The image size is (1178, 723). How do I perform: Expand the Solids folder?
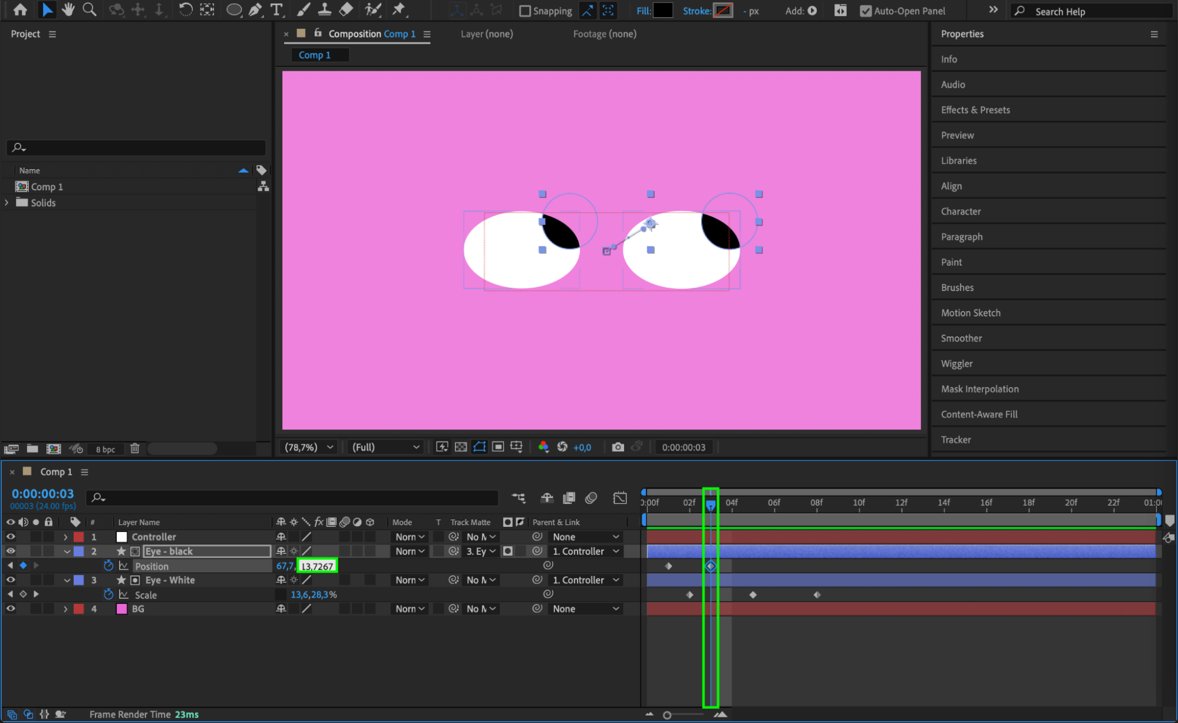pos(7,203)
